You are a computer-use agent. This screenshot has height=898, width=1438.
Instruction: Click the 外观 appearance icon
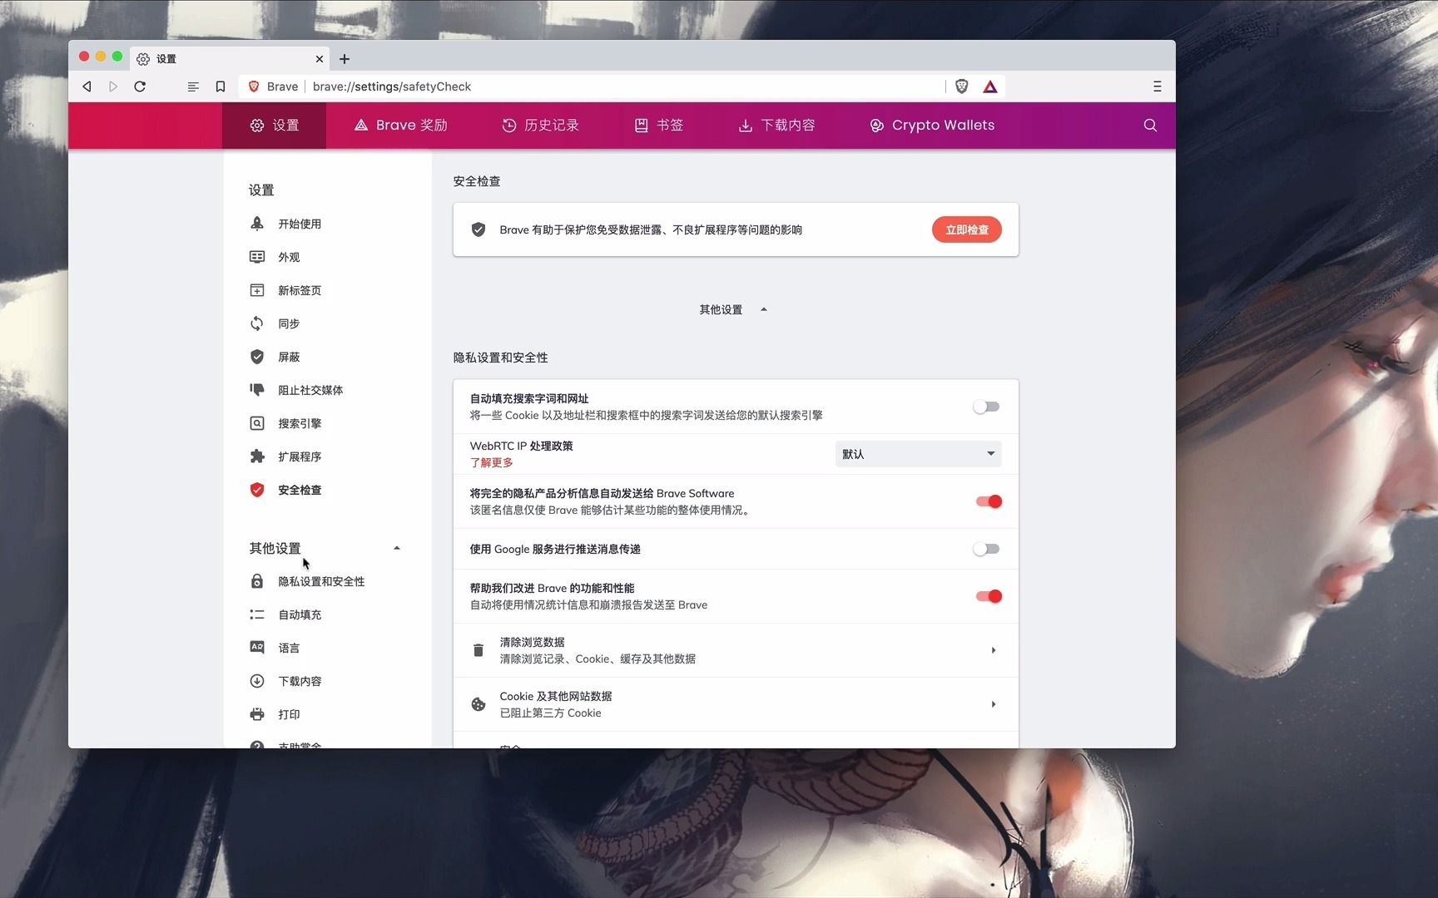[x=257, y=257]
